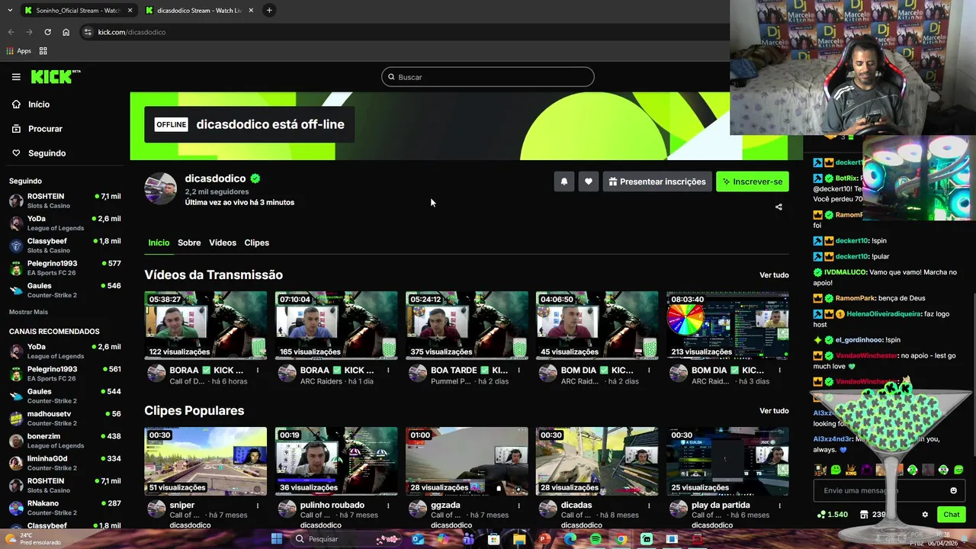The height and width of the screenshot is (549, 976).
Task: Click the heart follow icon
Action: [x=589, y=181]
